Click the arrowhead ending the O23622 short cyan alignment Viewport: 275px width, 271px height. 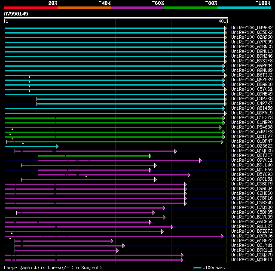(x=57, y=146)
